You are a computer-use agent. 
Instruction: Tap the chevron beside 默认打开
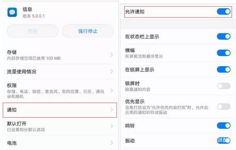click(x=112, y=126)
